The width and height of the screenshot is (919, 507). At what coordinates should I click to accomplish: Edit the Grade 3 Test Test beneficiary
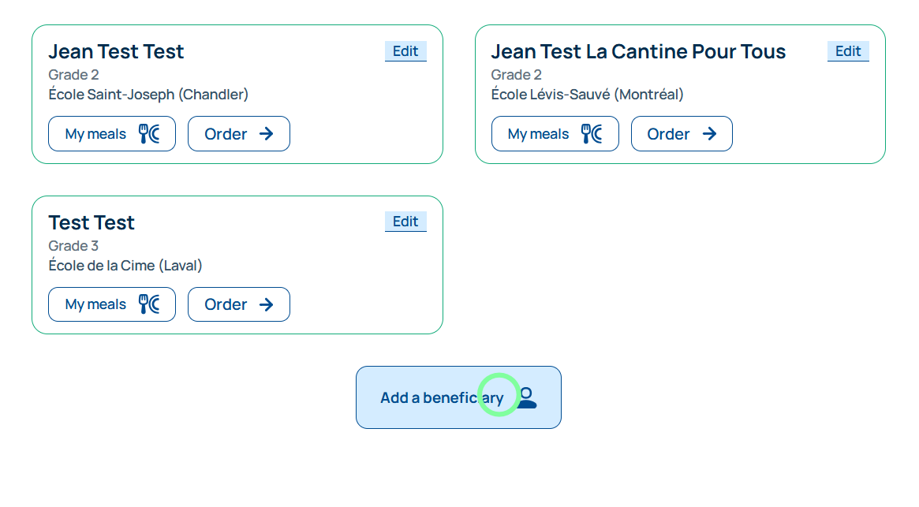(405, 222)
